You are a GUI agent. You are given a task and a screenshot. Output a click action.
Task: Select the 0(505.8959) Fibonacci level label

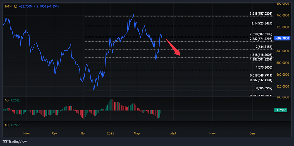(264, 88)
